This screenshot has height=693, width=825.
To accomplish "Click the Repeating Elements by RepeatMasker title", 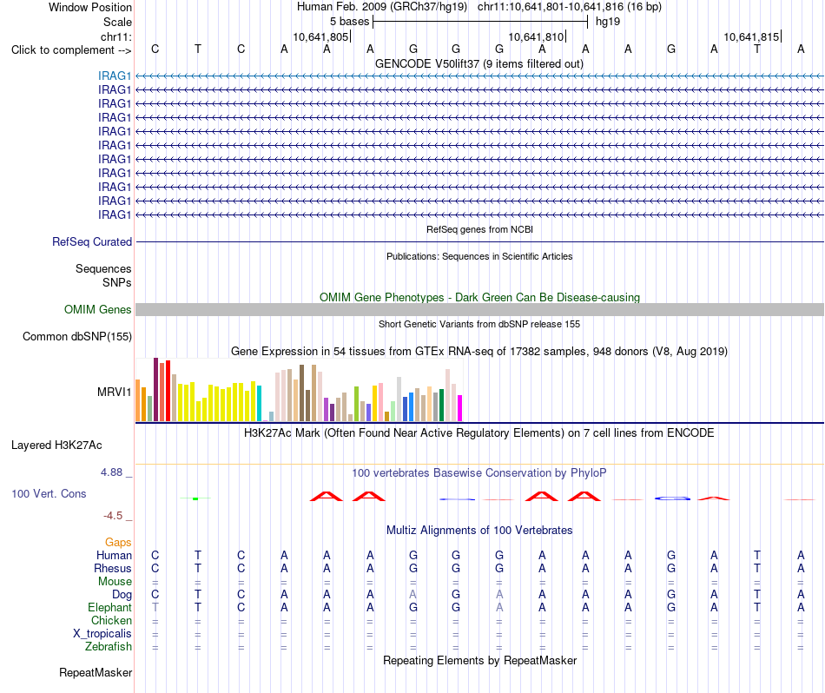I will [x=479, y=660].
